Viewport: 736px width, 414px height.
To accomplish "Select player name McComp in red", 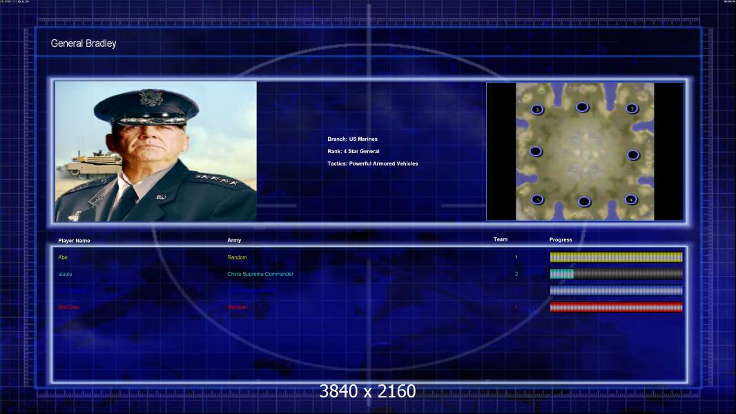I will (69, 307).
